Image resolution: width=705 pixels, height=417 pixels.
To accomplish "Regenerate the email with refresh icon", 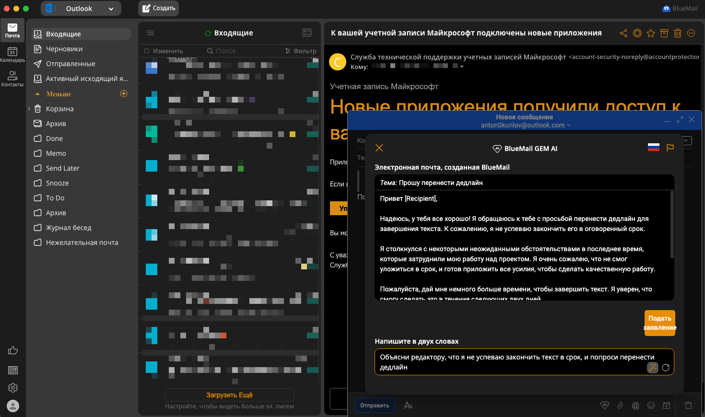I will tap(666, 368).
